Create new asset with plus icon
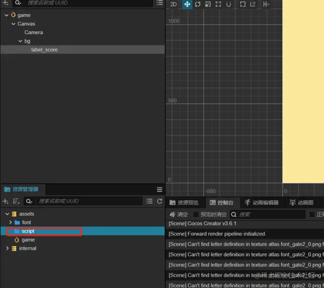This screenshot has height=288, width=324. click(x=5, y=201)
